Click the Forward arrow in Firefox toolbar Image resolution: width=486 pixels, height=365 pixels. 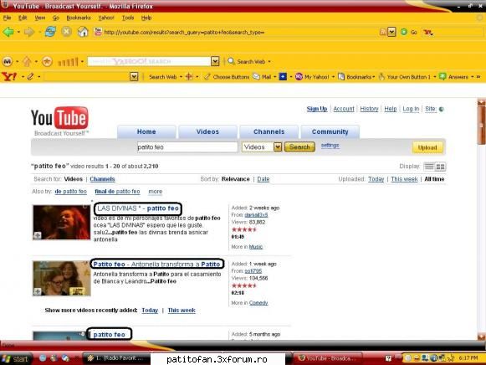29,32
